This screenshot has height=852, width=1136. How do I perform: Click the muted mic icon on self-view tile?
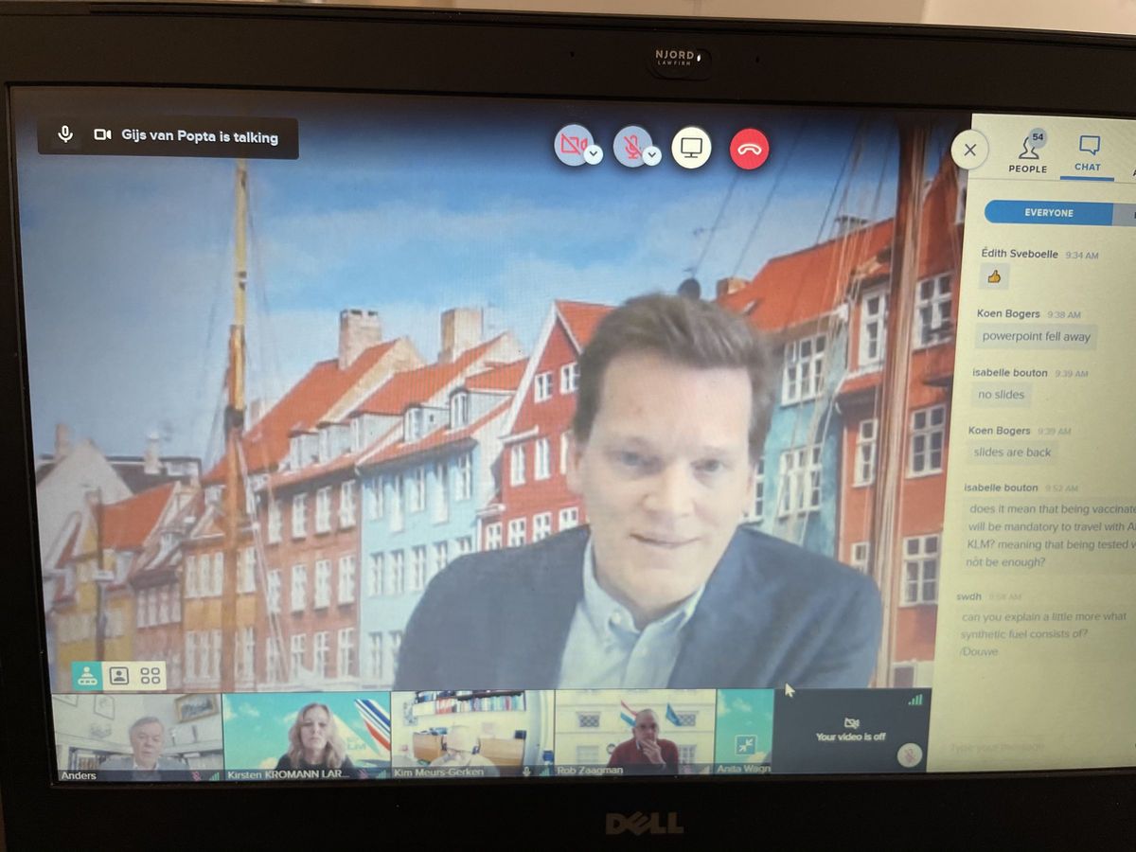point(909,754)
